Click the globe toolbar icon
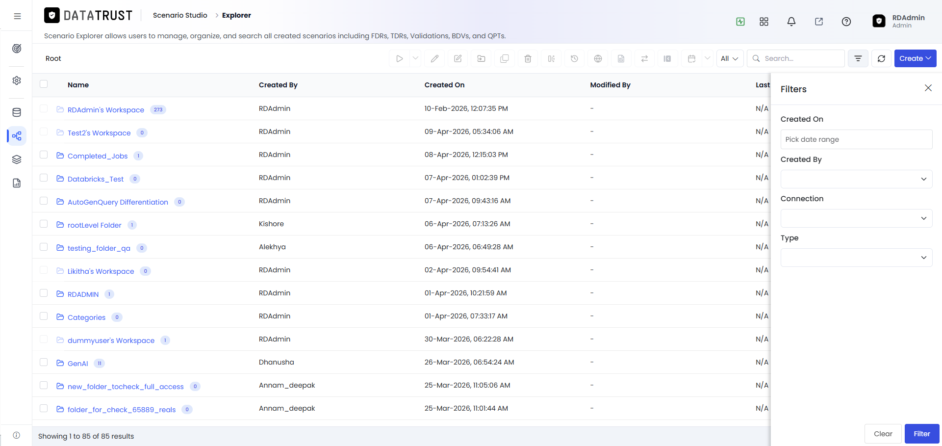This screenshot has width=942, height=446. click(x=598, y=58)
